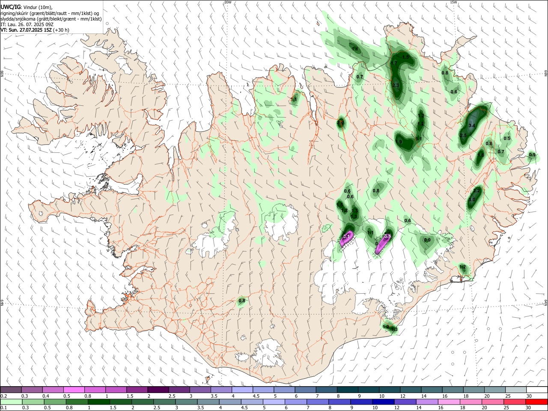Viewport: 548px width, 411px height.
Task: Pick the white swatch labeled 30 in upper legend
Action: [x=537, y=390]
